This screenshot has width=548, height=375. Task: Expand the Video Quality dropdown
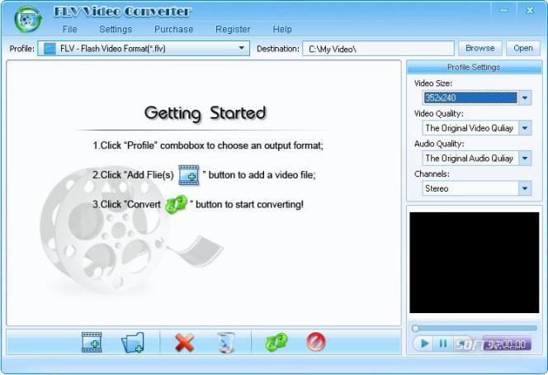[x=525, y=128]
